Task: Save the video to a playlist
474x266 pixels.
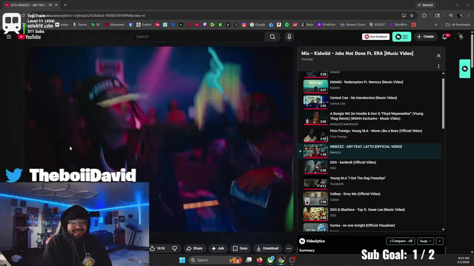Action: [x=240, y=248]
